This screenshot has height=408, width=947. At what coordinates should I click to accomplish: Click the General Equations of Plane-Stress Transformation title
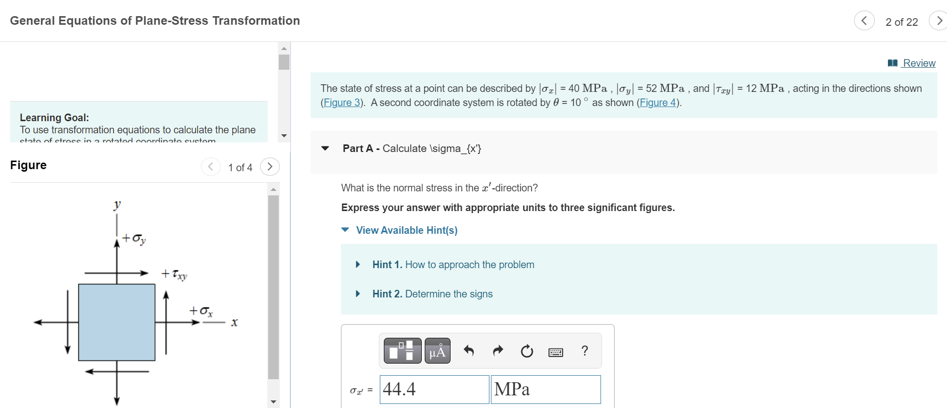pyautogui.click(x=155, y=21)
